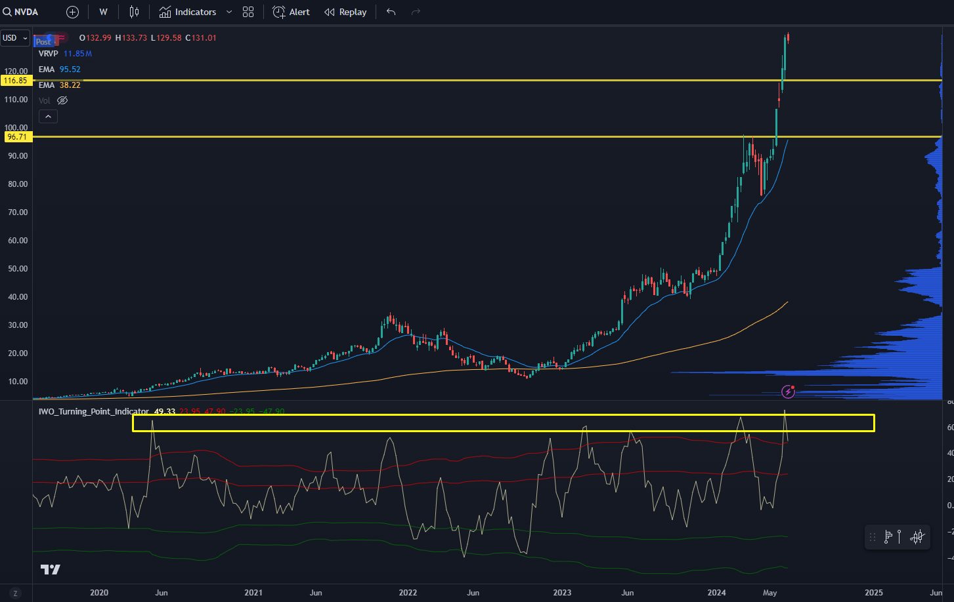Click the compare/add symbol plus icon
The image size is (954, 602).
click(x=72, y=11)
